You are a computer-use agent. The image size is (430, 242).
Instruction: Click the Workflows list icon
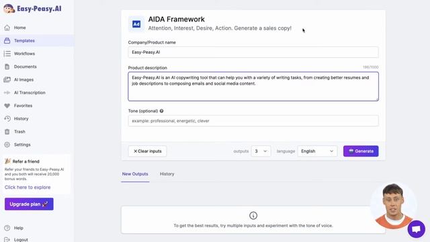pos(7,54)
